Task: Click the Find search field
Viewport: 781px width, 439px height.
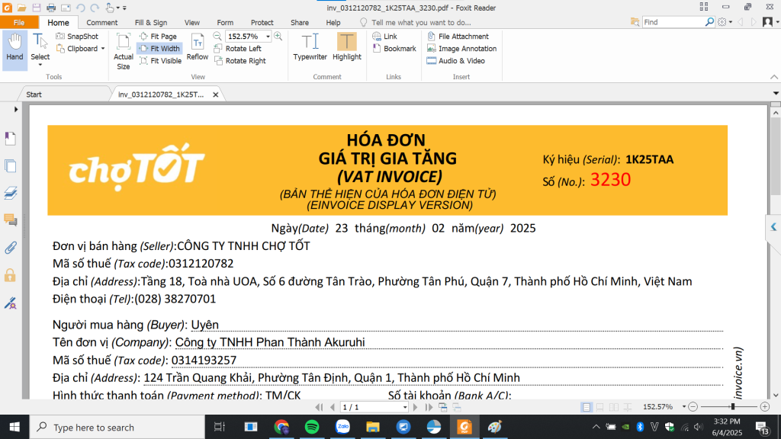Action: (x=673, y=22)
